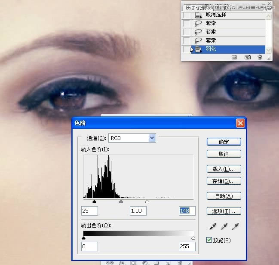Create new document from current history state
The height and width of the screenshot is (265, 279).
point(234,57)
